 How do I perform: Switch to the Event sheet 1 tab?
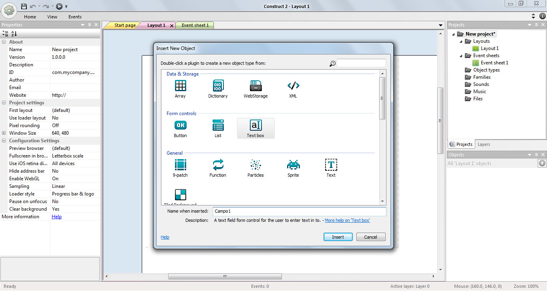(195, 25)
